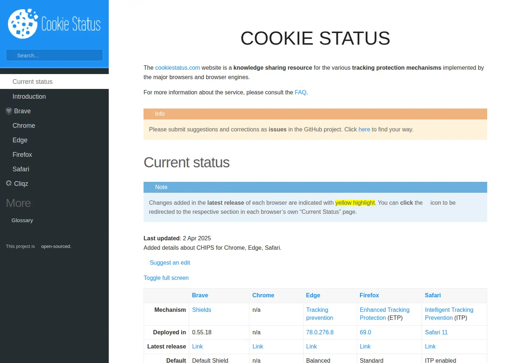
Task: Click the Chrome Latest release Link
Action: click(x=258, y=346)
